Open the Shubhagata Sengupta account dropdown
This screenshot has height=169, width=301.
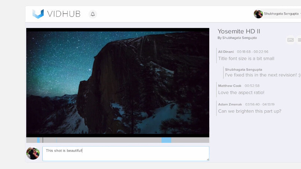[x=282, y=14]
